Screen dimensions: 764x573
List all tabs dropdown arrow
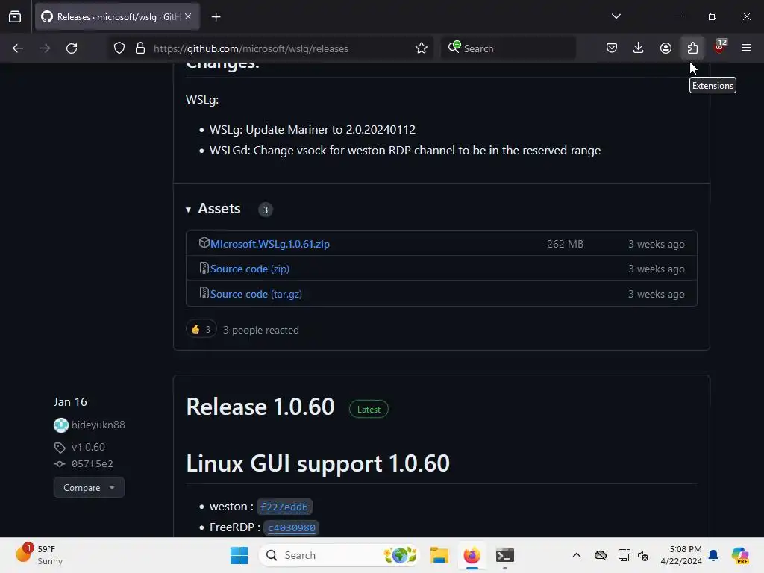616,16
